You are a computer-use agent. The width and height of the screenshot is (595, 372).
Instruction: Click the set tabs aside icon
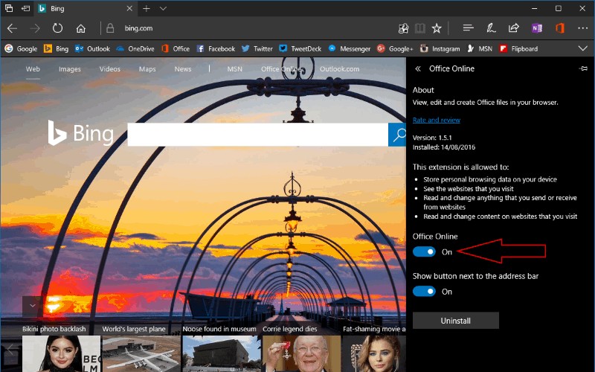[25, 8]
